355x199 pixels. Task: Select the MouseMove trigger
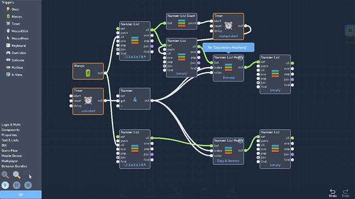click(17, 38)
